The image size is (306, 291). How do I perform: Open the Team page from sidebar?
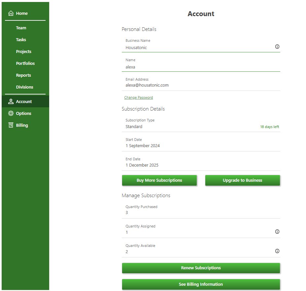[21, 28]
